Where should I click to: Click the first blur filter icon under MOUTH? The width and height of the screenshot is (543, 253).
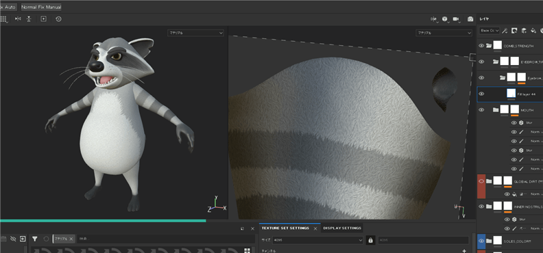pyautogui.click(x=521, y=122)
